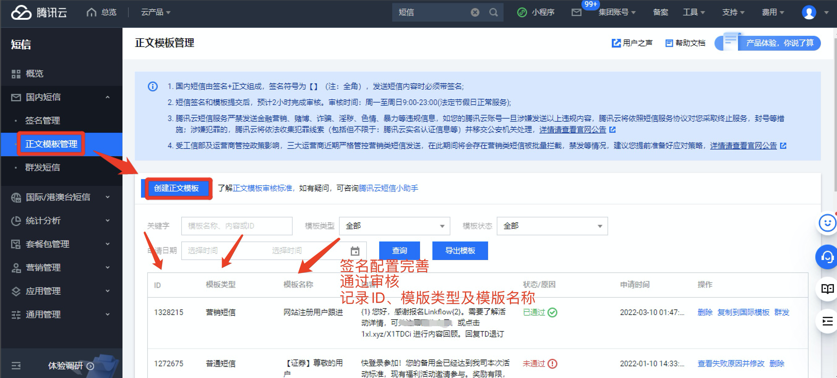Open the 模板类型 select box

[x=394, y=226]
